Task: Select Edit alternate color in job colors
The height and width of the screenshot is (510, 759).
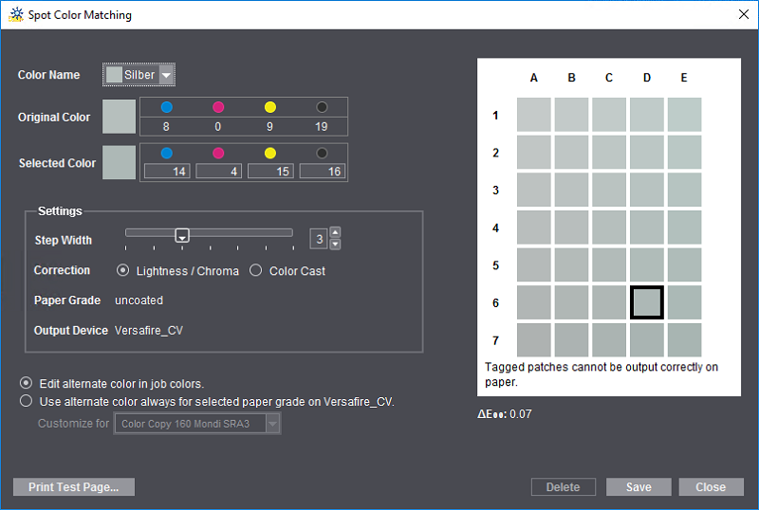Action: (26, 384)
